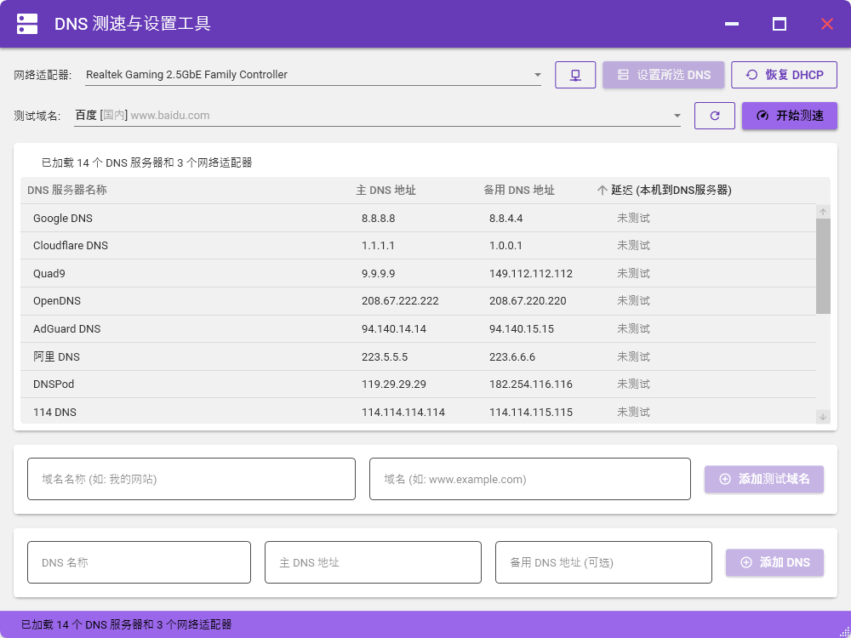This screenshot has height=638, width=851.
Task: Click the refresh icon next to the test domain field
Action: point(715,116)
